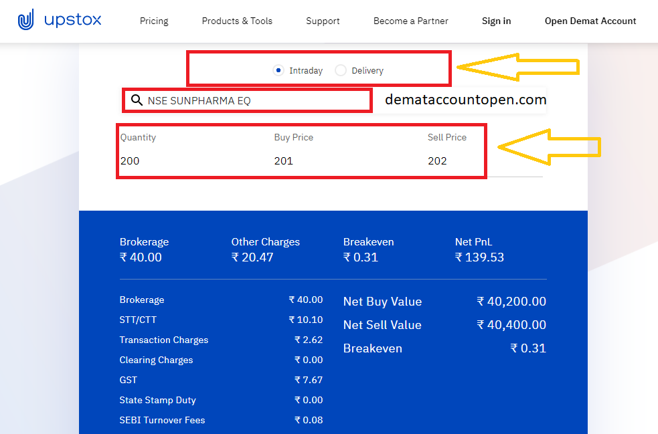Click the State Stamp Duty label
658x434 pixels.
158,401
